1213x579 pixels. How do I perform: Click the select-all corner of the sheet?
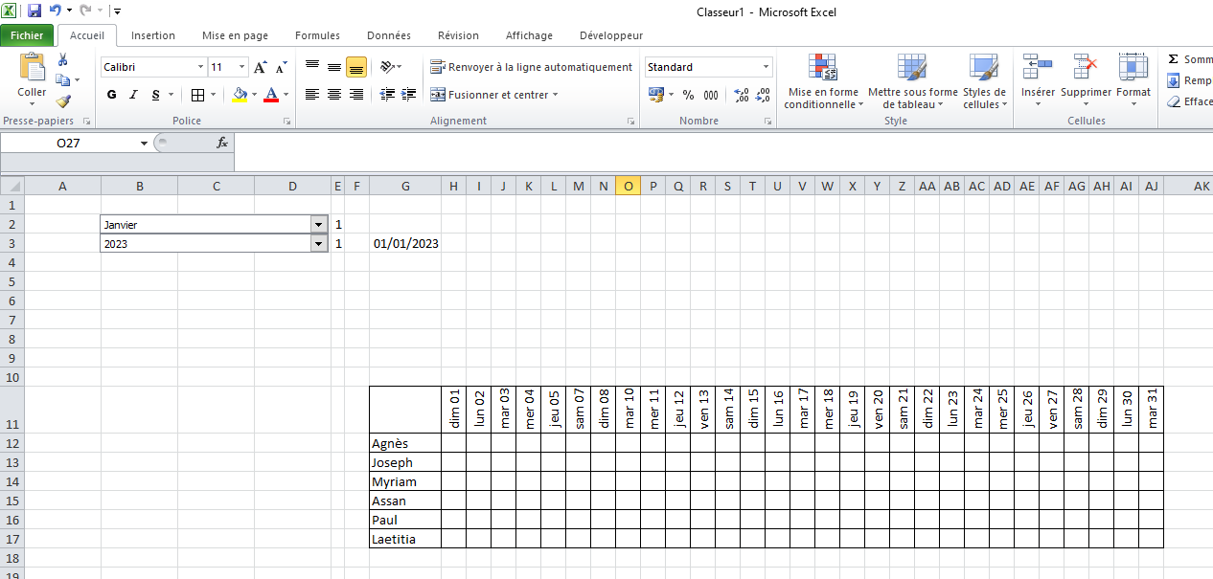11,186
